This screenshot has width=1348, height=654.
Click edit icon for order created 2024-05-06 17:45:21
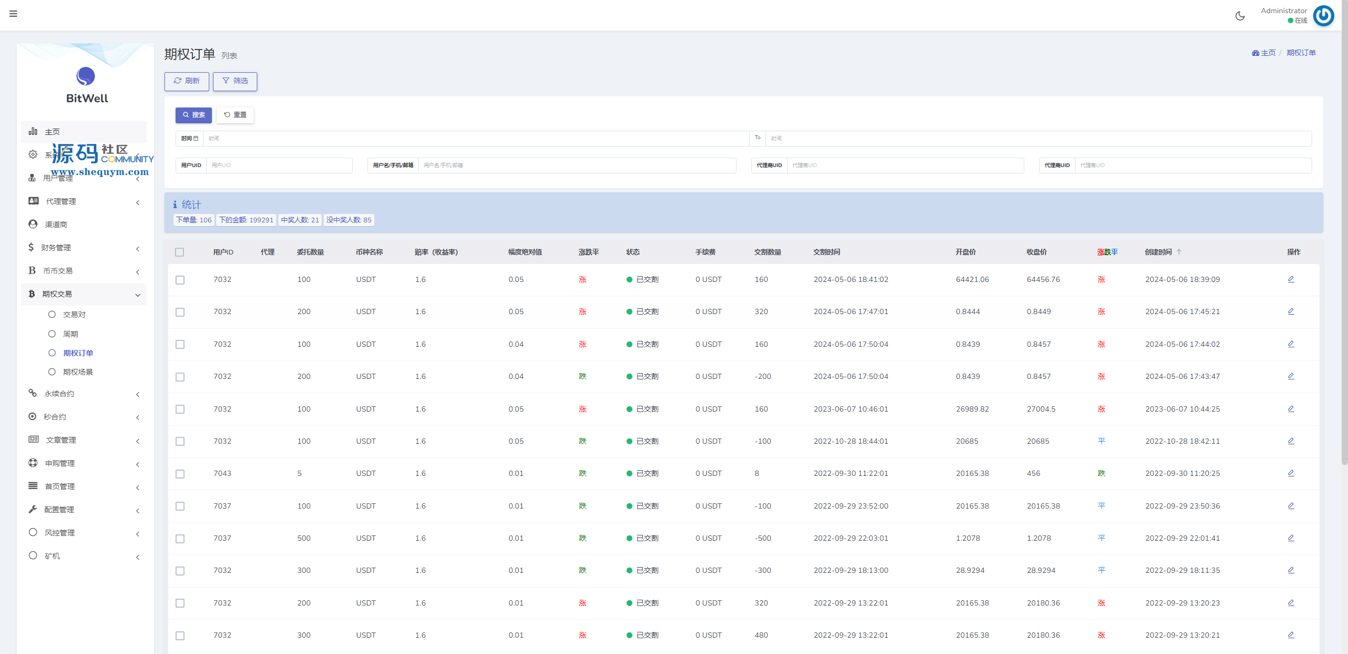1291,311
